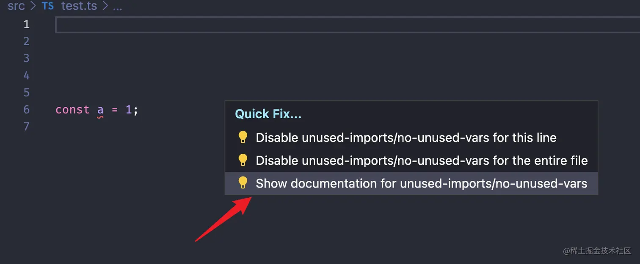The image size is (640, 264).
Task: Click the lightbulb icon beside the first quick fix
Action: click(243, 137)
